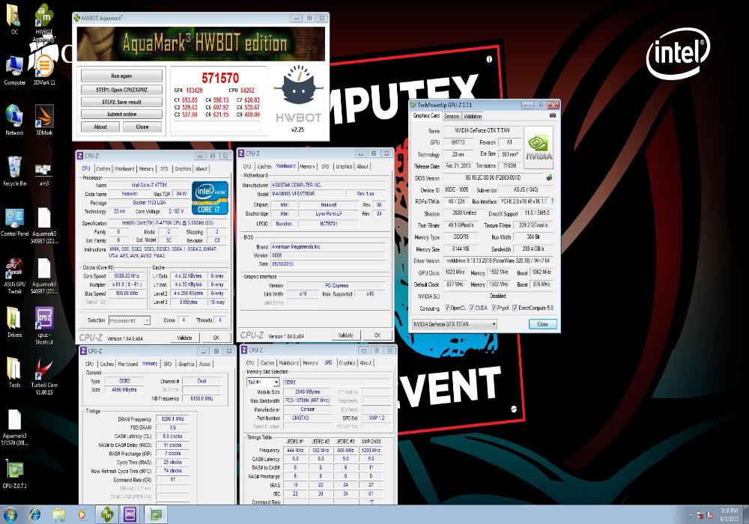Click Validate in the CPU-Z processor window
This screenshot has width=749, height=524.
[184, 338]
